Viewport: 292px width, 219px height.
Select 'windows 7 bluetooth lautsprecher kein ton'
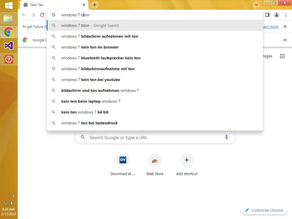click(x=155, y=58)
